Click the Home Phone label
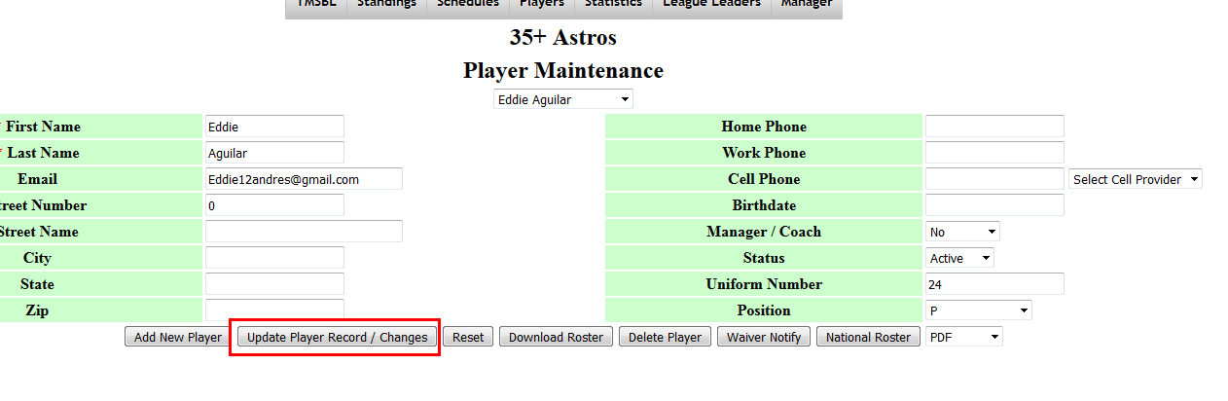Viewport: 1228px width, 401px height. (x=764, y=127)
